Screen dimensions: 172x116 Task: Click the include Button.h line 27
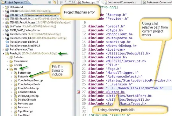[x=107, y=92]
